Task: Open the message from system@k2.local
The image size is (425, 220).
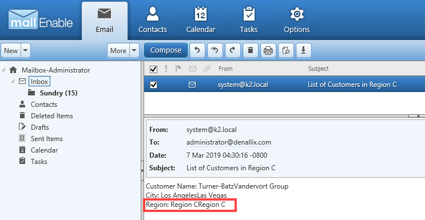Action: coord(285,85)
